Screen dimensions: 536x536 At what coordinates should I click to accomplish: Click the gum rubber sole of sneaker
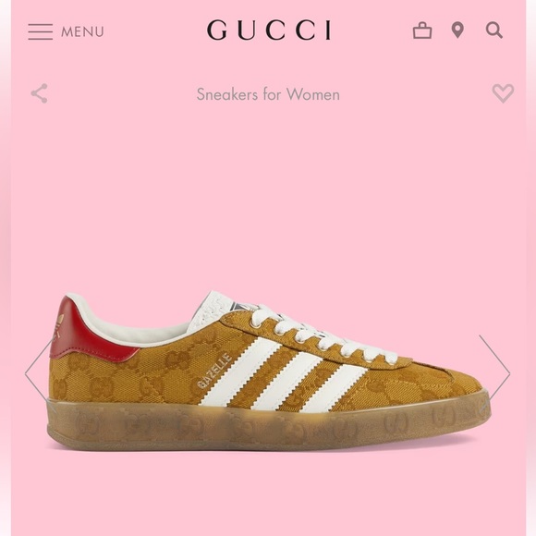click(x=268, y=424)
